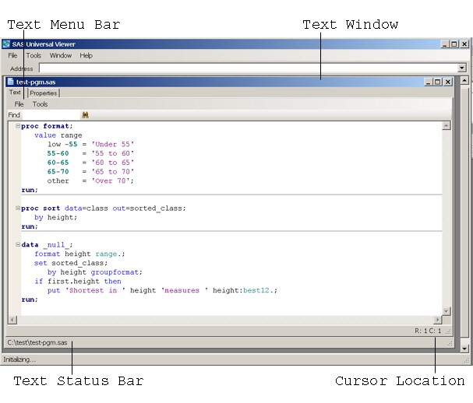Screen dimensions: 473x403
Task: Click the binoculars Find icon
Action: point(86,115)
